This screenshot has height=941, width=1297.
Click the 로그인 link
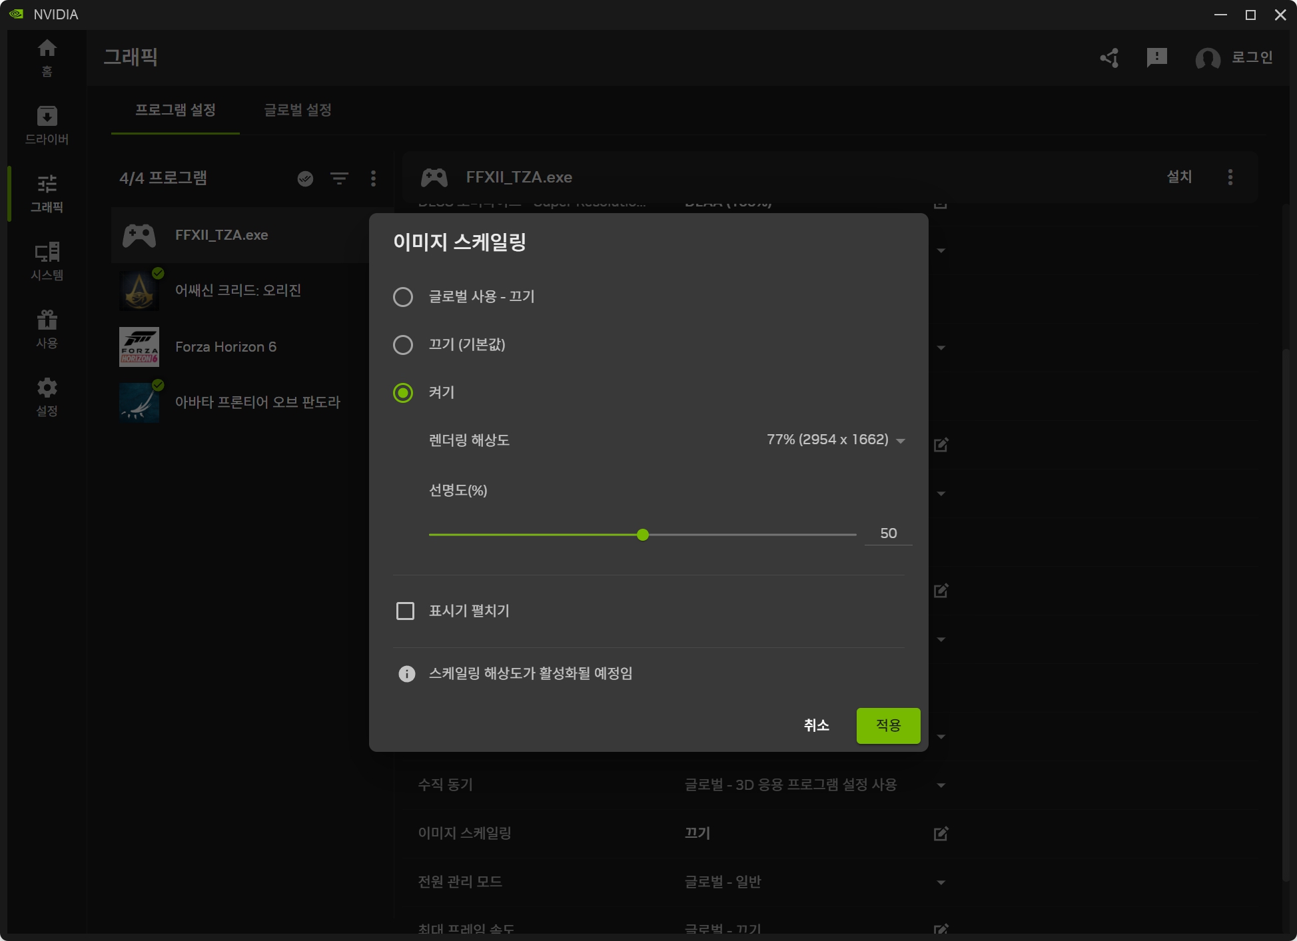1252,58
